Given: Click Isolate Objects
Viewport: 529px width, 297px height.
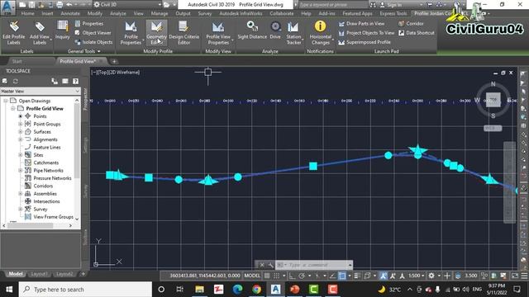Looking at the screenshot, I should click(93, 42).
